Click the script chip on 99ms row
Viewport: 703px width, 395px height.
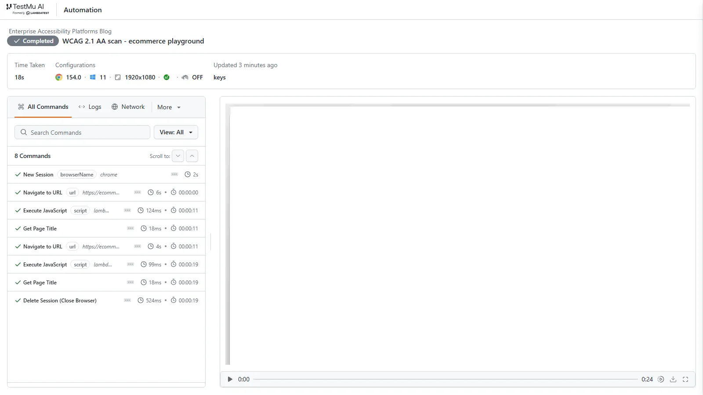pos(80,264)
